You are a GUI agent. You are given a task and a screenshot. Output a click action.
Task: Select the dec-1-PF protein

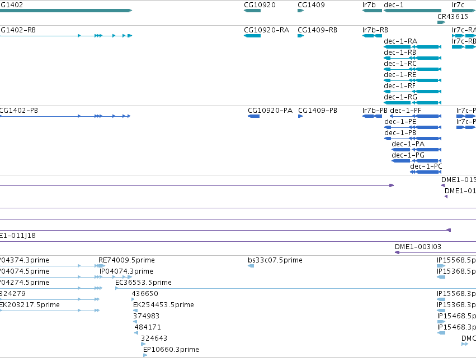416,116
